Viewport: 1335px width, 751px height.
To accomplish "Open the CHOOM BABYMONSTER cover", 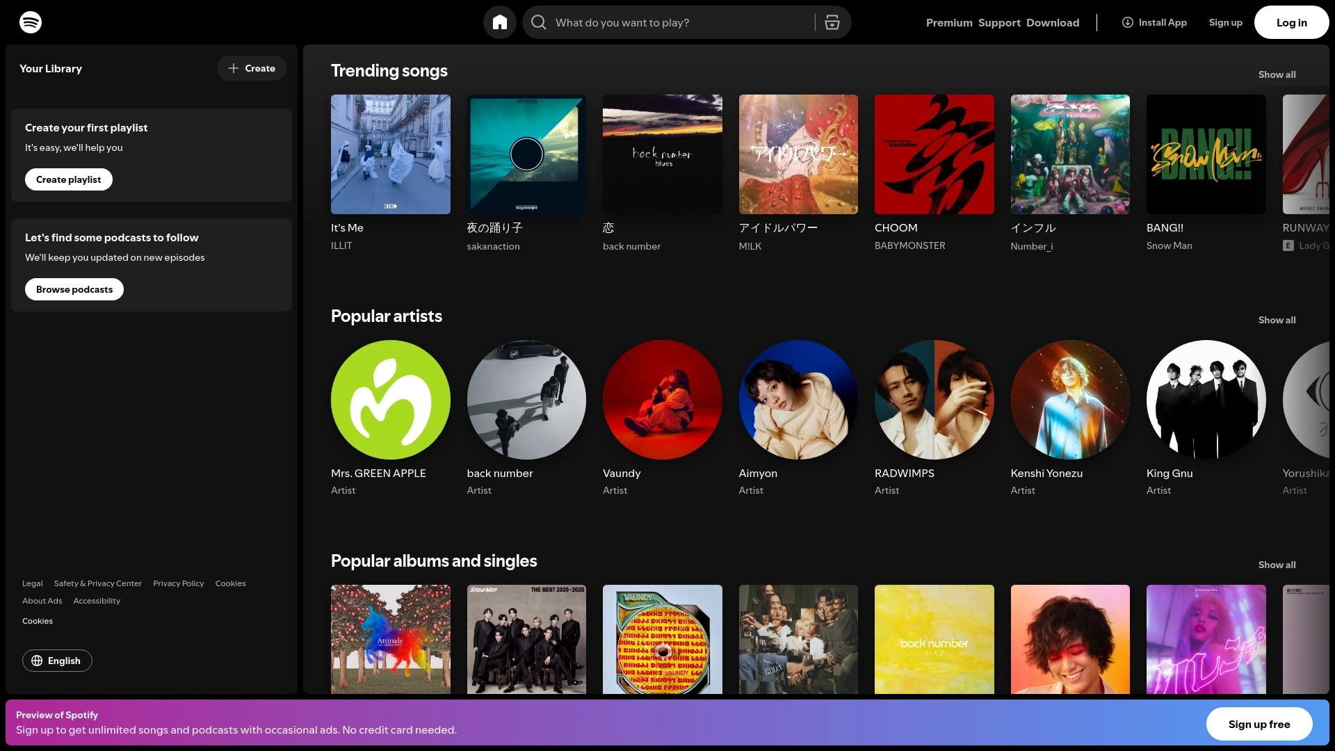I will click(934, 154).
